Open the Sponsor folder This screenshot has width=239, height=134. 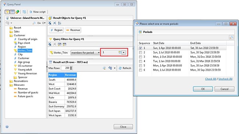[x=21, y=77]
